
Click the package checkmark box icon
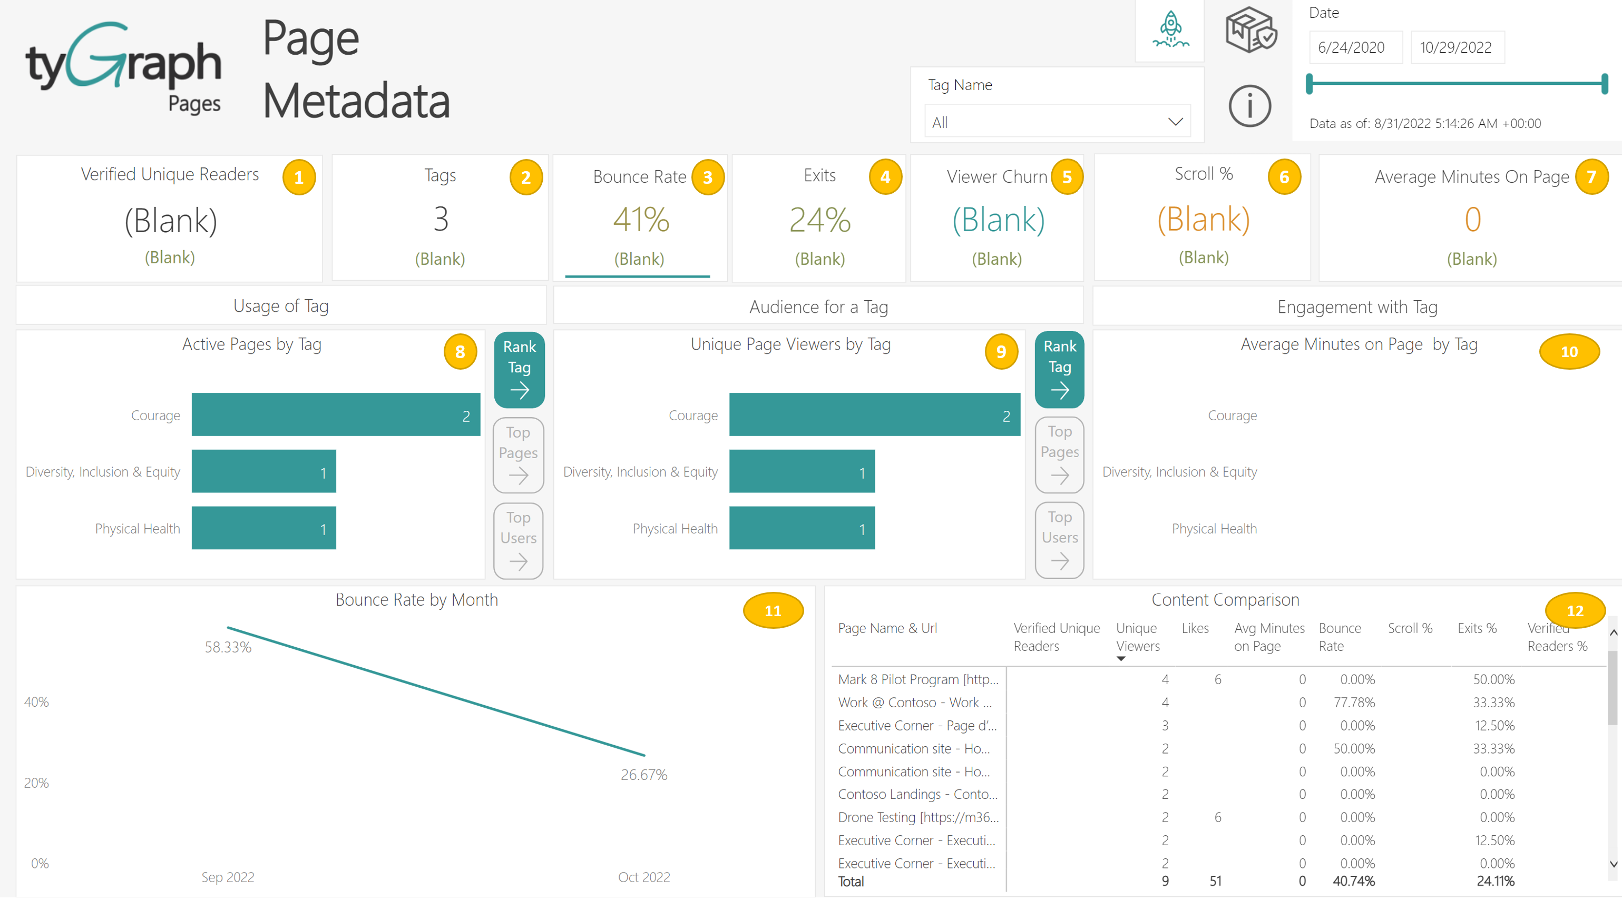[x=1250, y=29]
